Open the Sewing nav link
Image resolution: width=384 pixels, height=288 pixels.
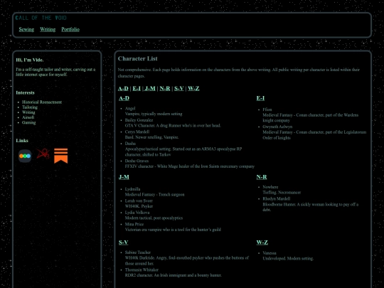point(26,29)
